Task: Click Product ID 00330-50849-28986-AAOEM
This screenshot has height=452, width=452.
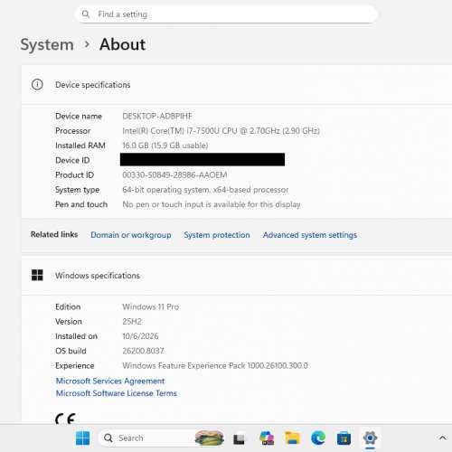Action: pos(174,174)
